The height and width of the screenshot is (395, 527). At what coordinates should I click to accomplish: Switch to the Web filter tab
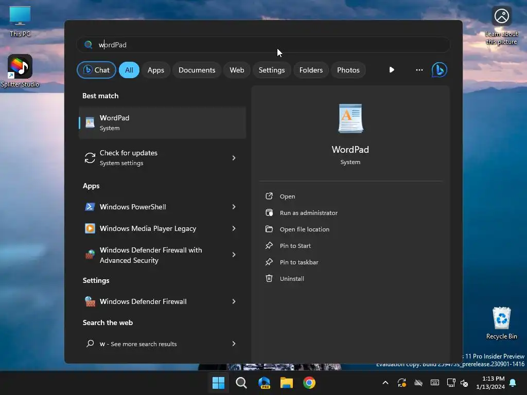click(x=237, y=70)
